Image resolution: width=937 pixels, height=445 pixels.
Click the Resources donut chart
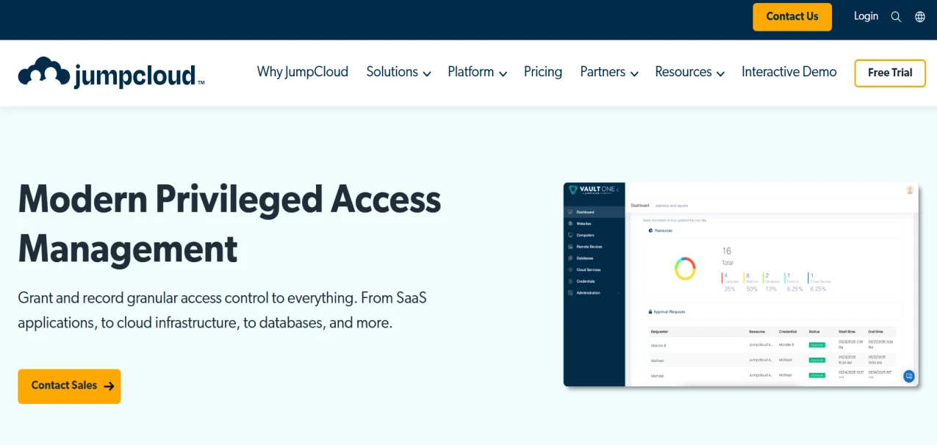(x=685, y=269)
